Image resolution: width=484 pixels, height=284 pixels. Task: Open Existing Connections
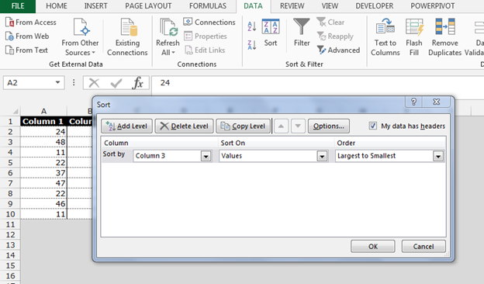[127, 37]
